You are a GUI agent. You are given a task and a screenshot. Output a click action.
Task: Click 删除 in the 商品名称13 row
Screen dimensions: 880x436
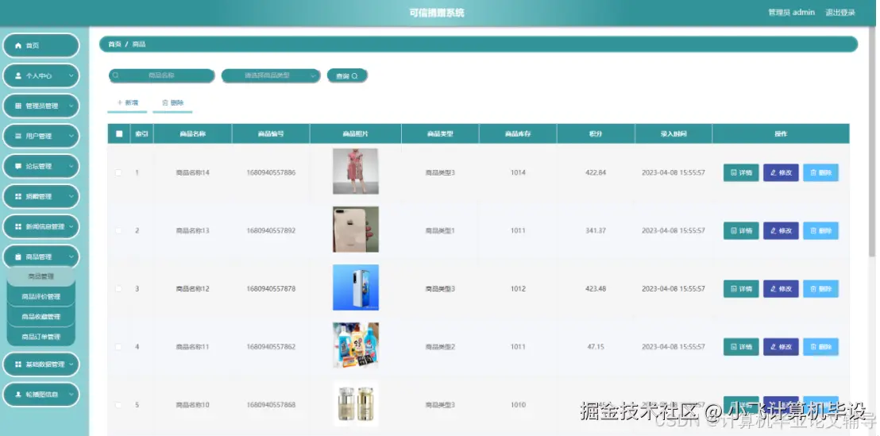point(820,230)
